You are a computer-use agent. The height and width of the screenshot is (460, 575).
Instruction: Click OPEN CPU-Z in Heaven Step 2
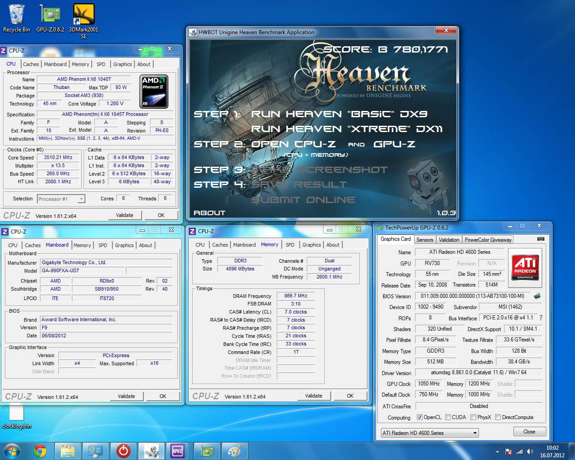coord(293,144)
